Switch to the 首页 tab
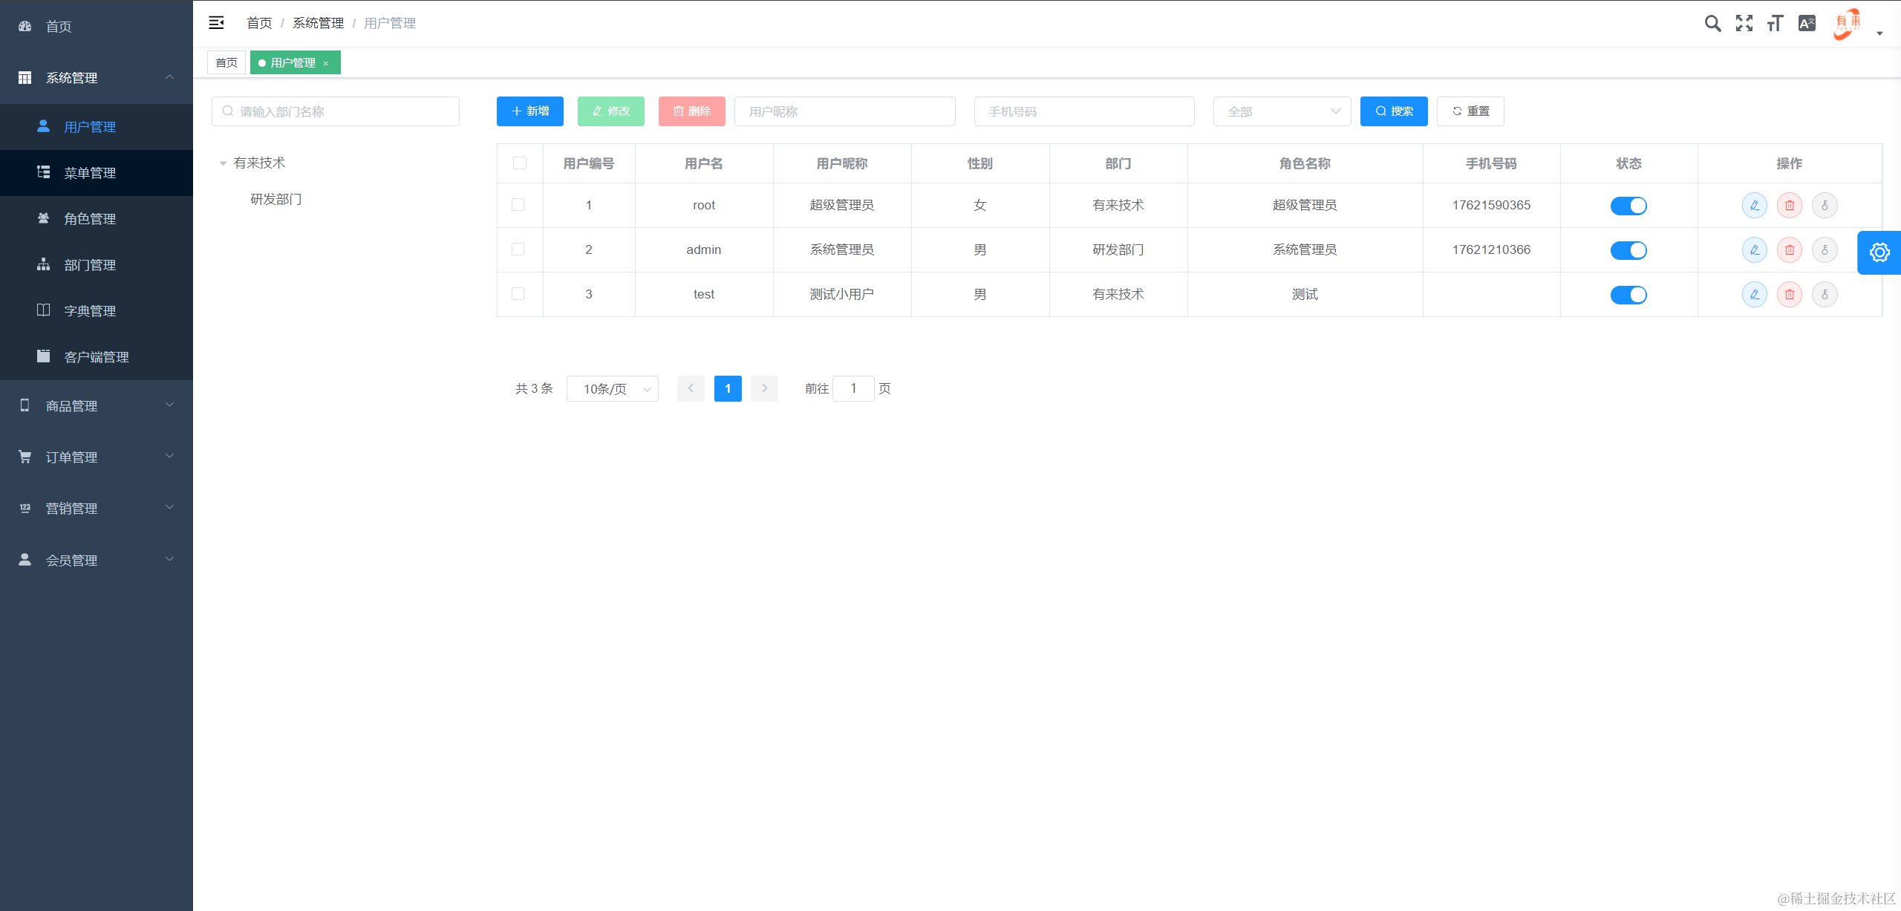Screen dimensions: 1901x911 (226, 63)
